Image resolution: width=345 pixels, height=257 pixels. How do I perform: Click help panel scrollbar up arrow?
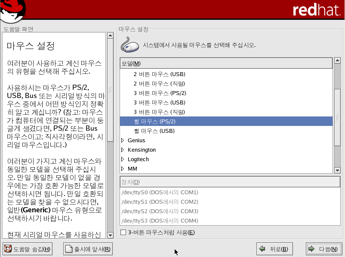(111, 35)
